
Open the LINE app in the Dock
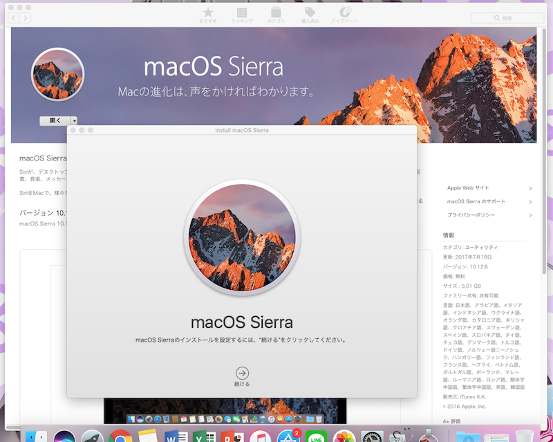click(x=316, y=436)
